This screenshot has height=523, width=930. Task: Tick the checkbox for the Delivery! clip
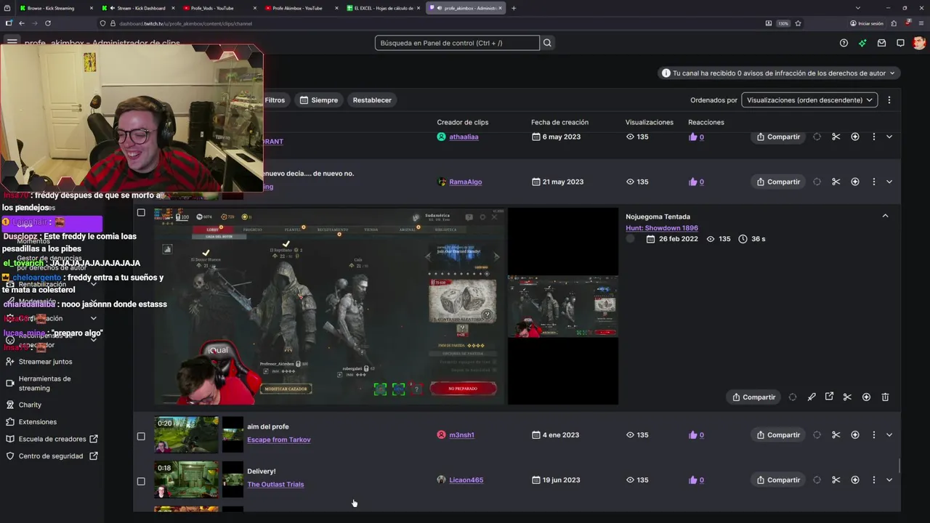(141, 481)
